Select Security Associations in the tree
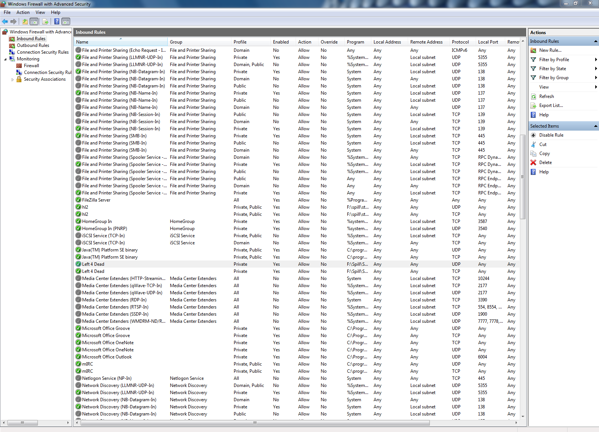The image size is (599, 432). click(x=45, y=79)
